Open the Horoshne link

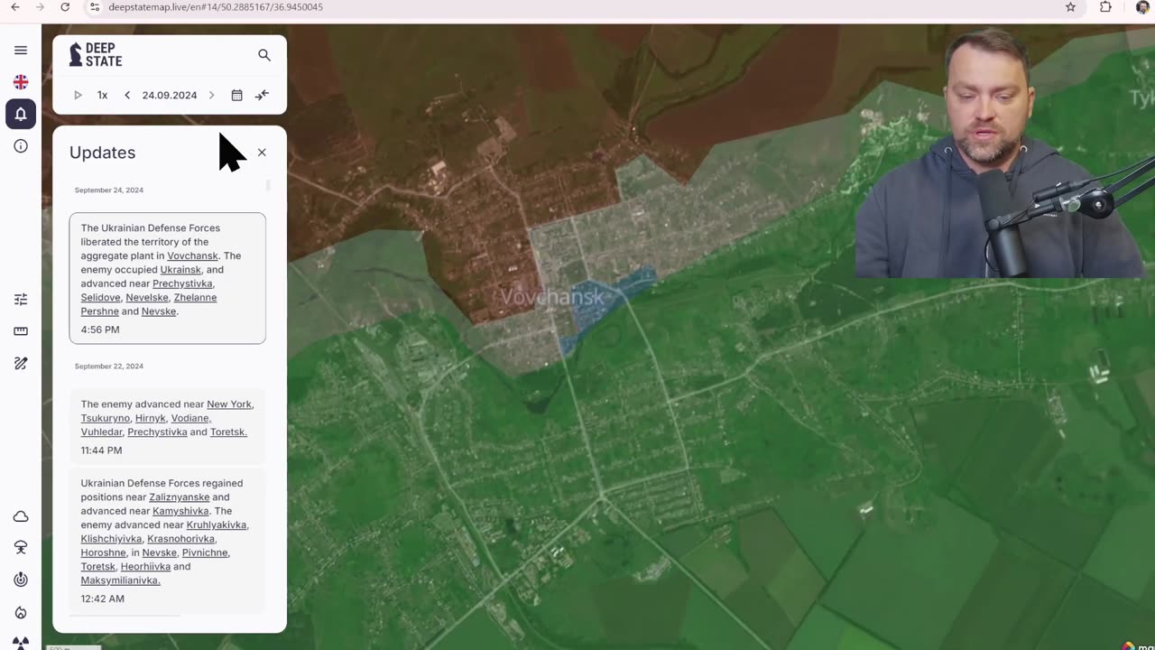coord(103,552)
